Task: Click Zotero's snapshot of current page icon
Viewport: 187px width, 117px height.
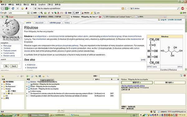Action: tap(40, 76)
